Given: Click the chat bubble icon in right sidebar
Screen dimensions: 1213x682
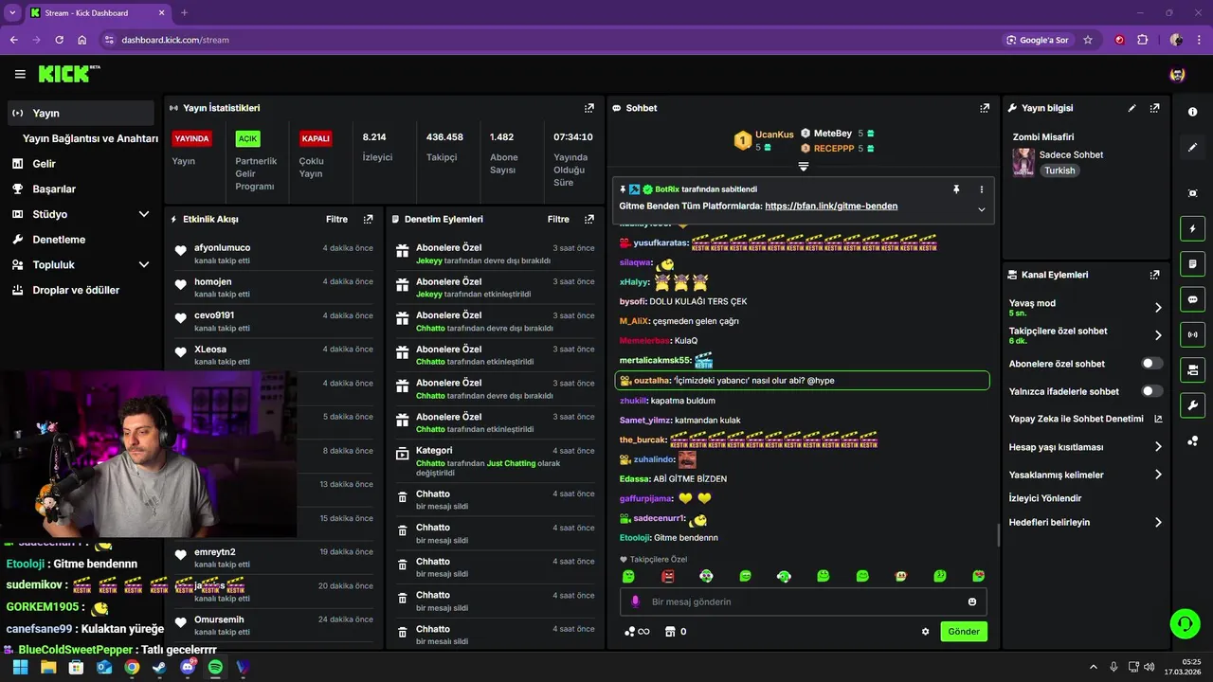Looking at the screenshot, I should [1192, 299].
